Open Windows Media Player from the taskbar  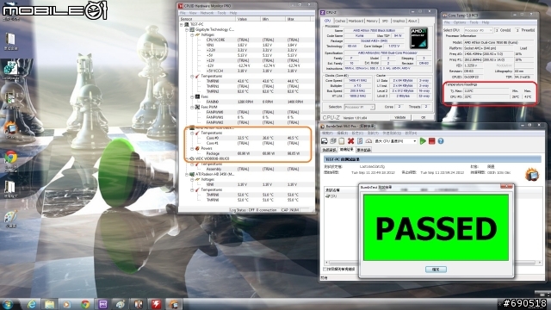point(67,304)
